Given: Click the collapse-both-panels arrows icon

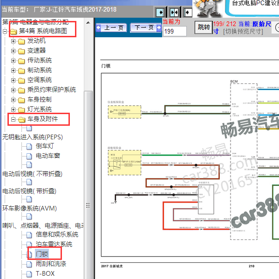Looking at the screenshot, I should (174, 13).
